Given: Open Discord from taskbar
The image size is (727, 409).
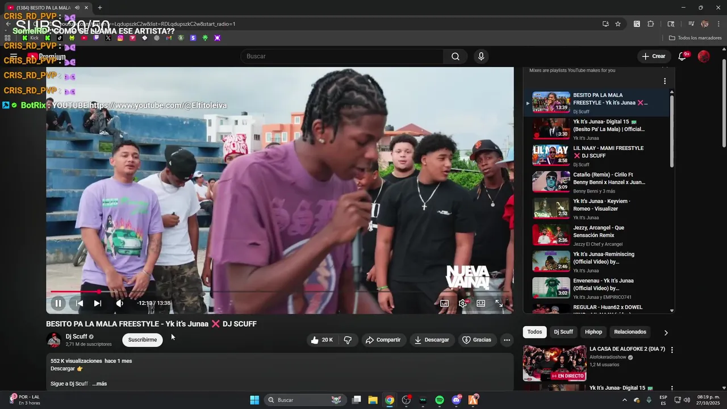Looking at the screenshot, I should [x=457, y=400].
